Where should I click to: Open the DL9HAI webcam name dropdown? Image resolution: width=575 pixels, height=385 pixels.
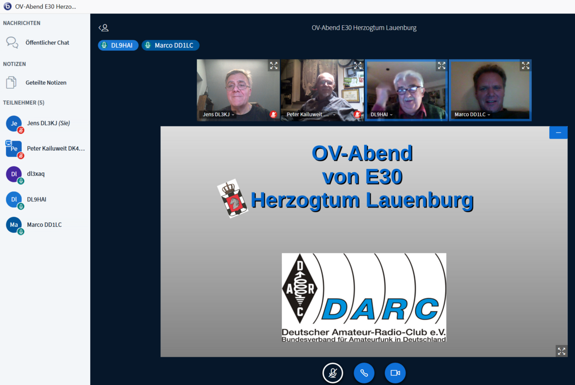[381, 114]
